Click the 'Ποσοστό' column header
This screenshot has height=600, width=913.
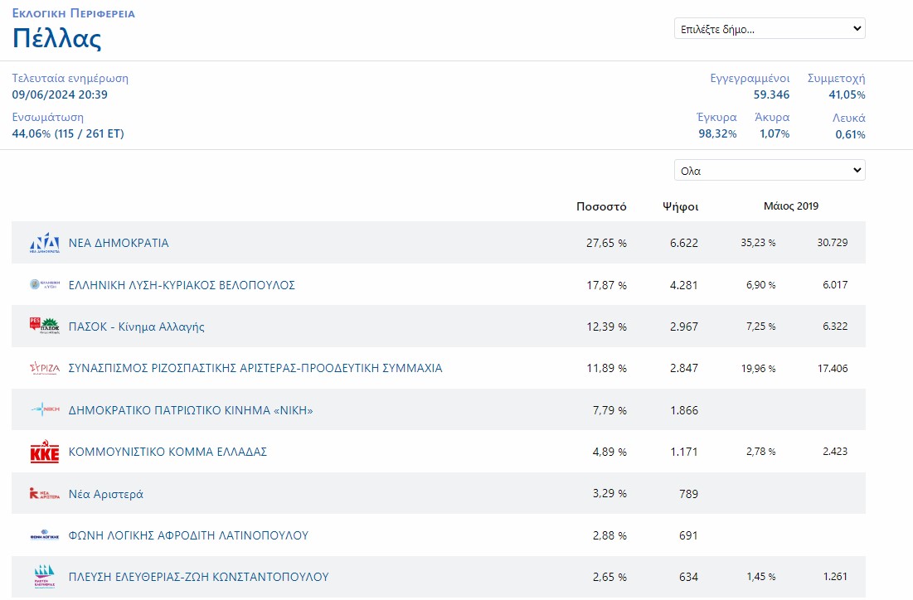[601, 206]
